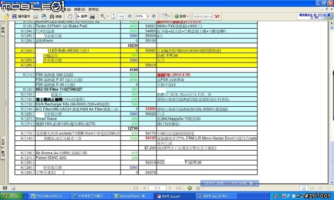334x200 pixels.
Task: Click the zoom out minus button
Action: 130,16
